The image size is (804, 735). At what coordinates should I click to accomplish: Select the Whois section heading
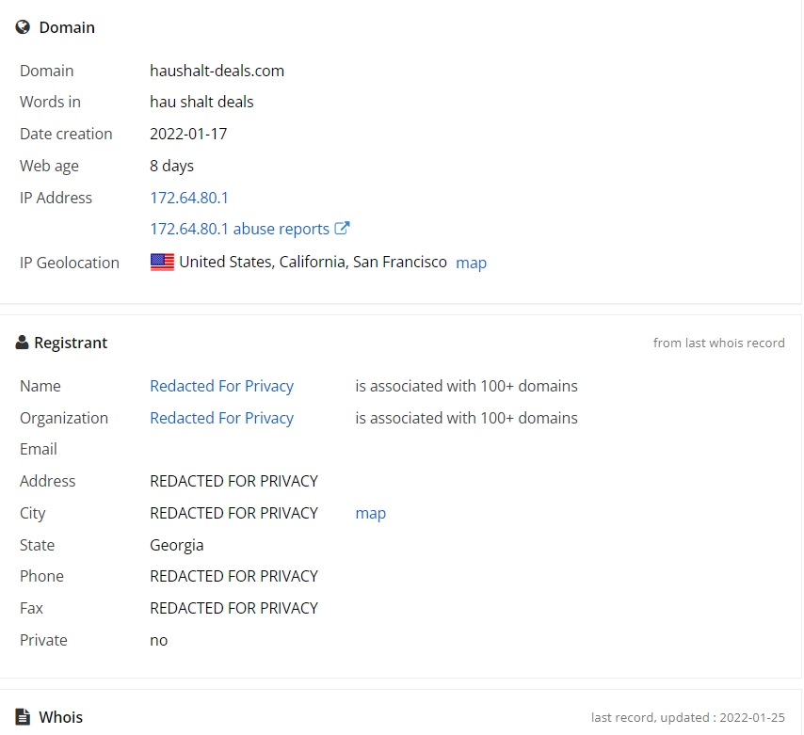(60, 717)
